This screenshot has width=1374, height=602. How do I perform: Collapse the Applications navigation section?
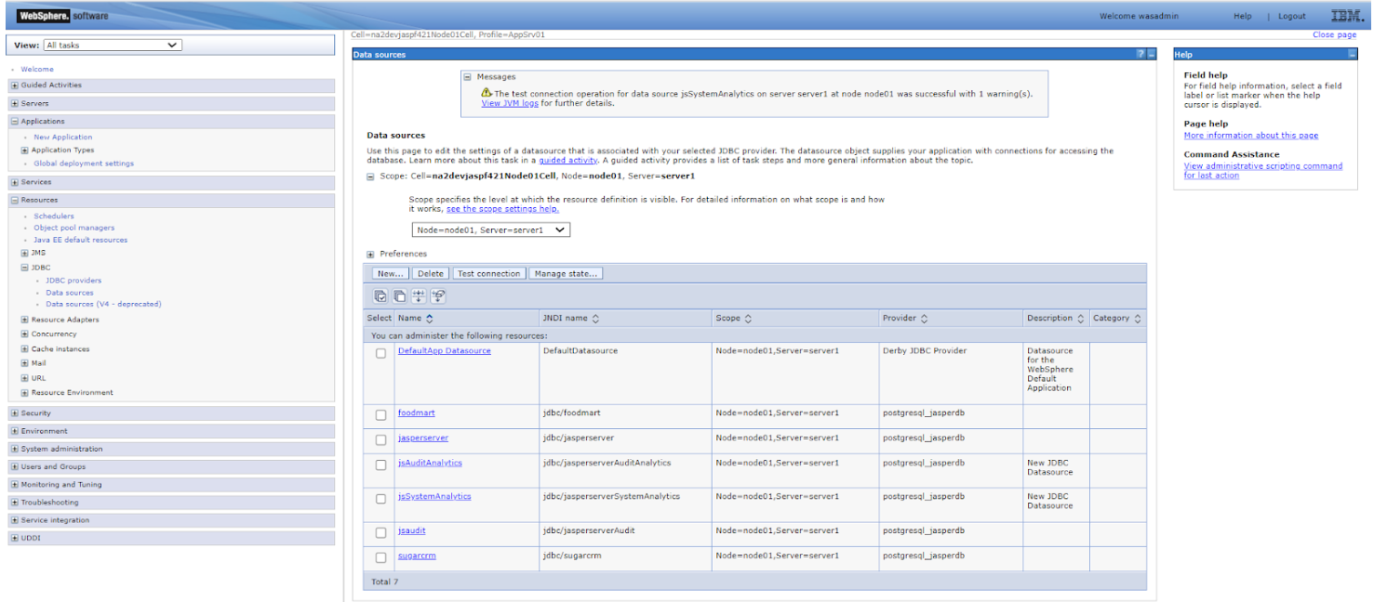click(15, 122)
